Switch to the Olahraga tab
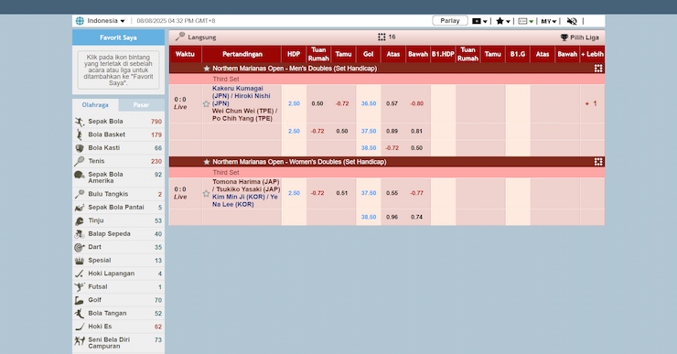This screenshot has width=677, height=354. (95, 105)
